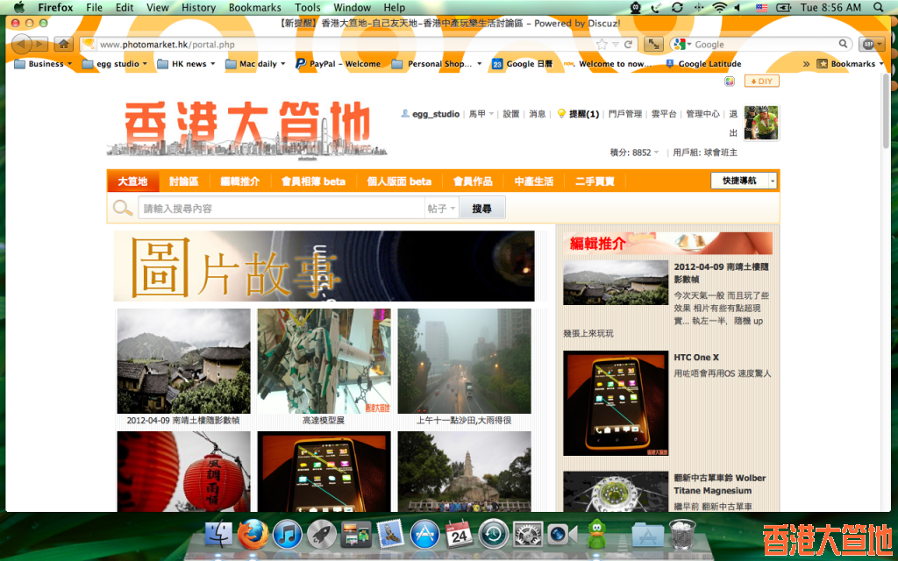Show more bookmarks with the chevron overflow
The width and height of the screenshot is (898, 561).
click(807, 63)
